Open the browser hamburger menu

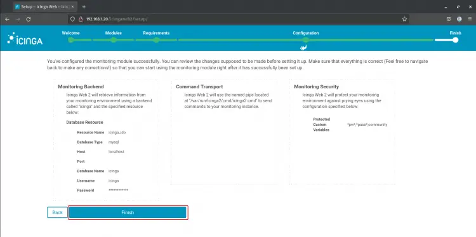pyautogui.click(x=469, y=19)
